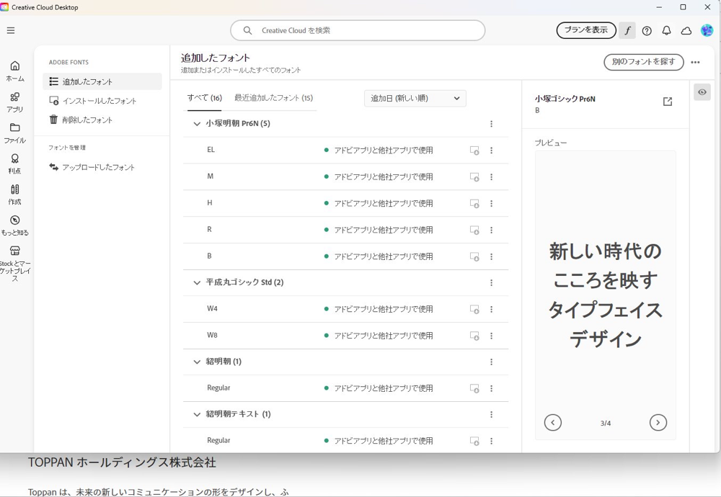Click install icon for 小塚明朝 EL row
Viewport: 721px width, 497px height.
pos(474,151)
